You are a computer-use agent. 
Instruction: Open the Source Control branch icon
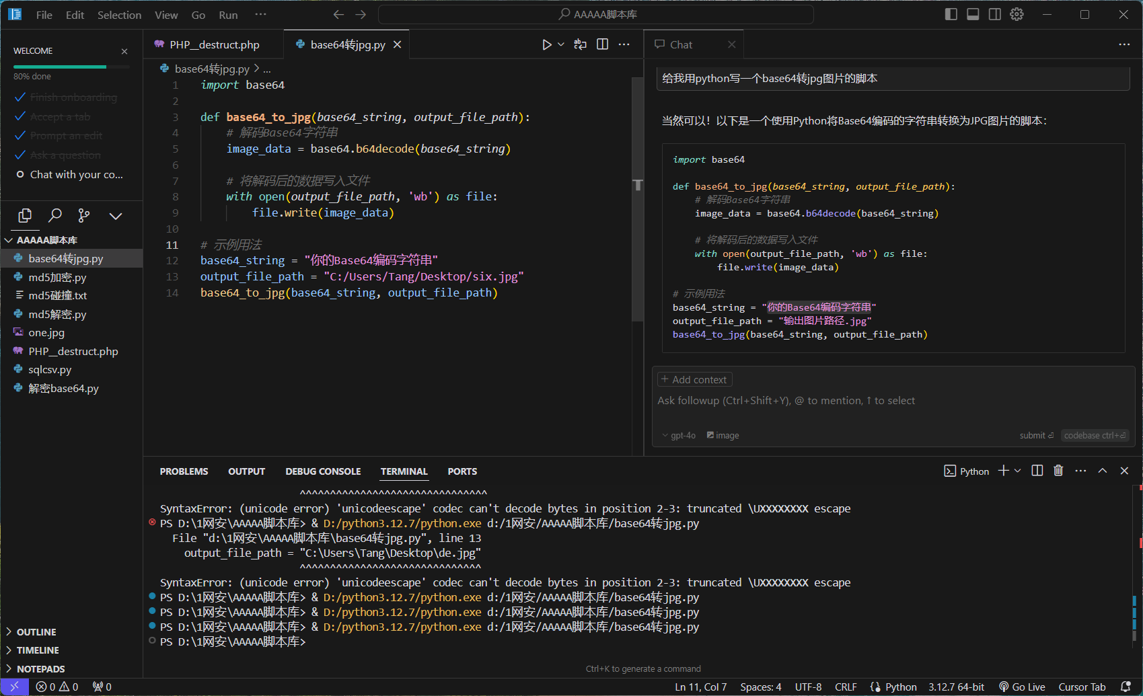(x=84, y=215)
